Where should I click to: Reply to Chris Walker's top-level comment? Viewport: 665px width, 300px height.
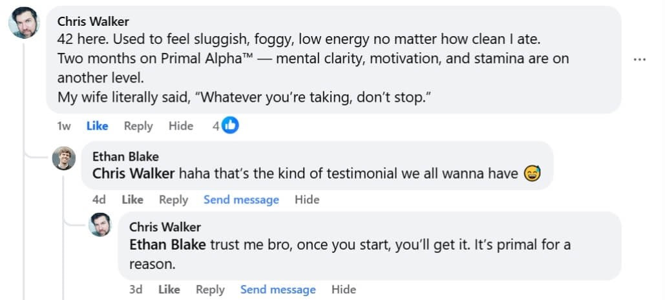pos(138,126)
